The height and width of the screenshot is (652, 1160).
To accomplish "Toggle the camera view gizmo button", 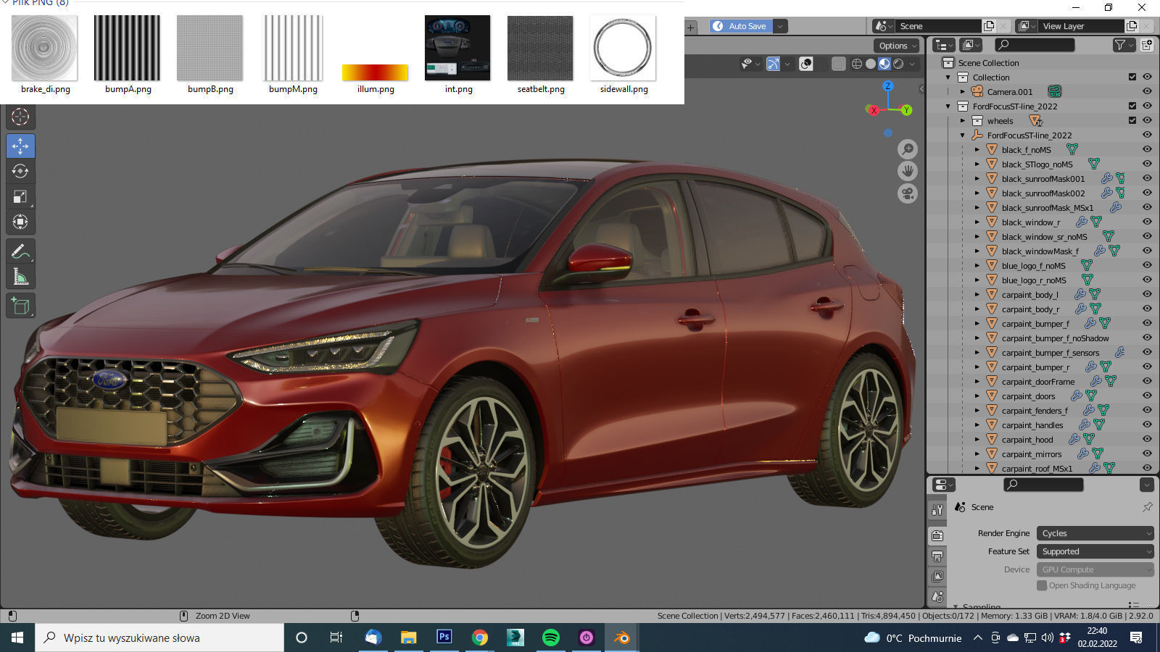I will coord(908,194).
